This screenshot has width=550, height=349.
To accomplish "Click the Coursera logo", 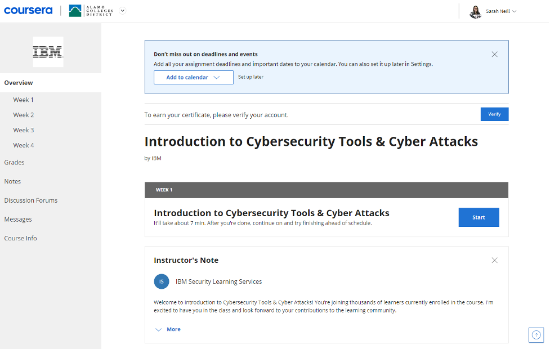I will 28,11.
